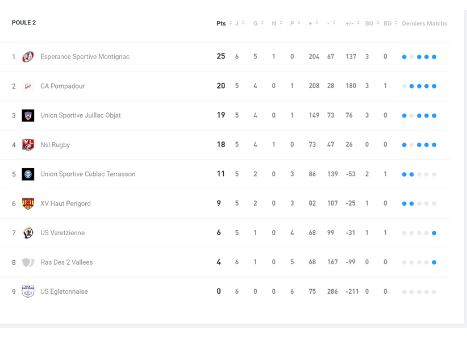Sort standings by BO bonus column

point(372,23)
